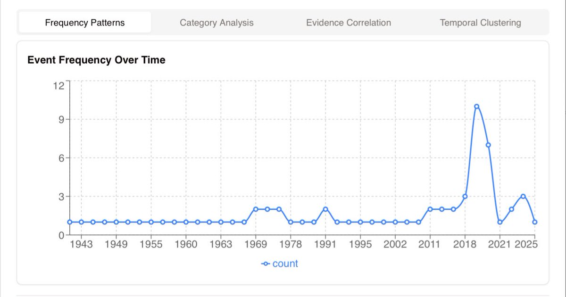566x297 pixels.
Task: Click the Frequency Patterns tab
Action: click(85, 23)
